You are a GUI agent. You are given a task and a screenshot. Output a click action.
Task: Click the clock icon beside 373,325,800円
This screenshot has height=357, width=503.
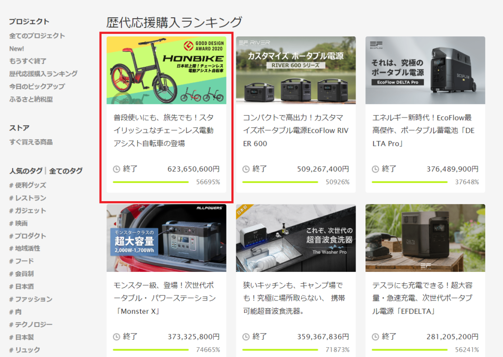tap(116, 337)
